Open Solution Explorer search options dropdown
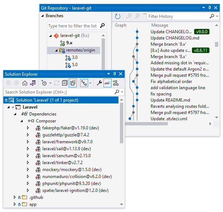The height and width of the screenshot is (212, 223). [x=122, y=92]
